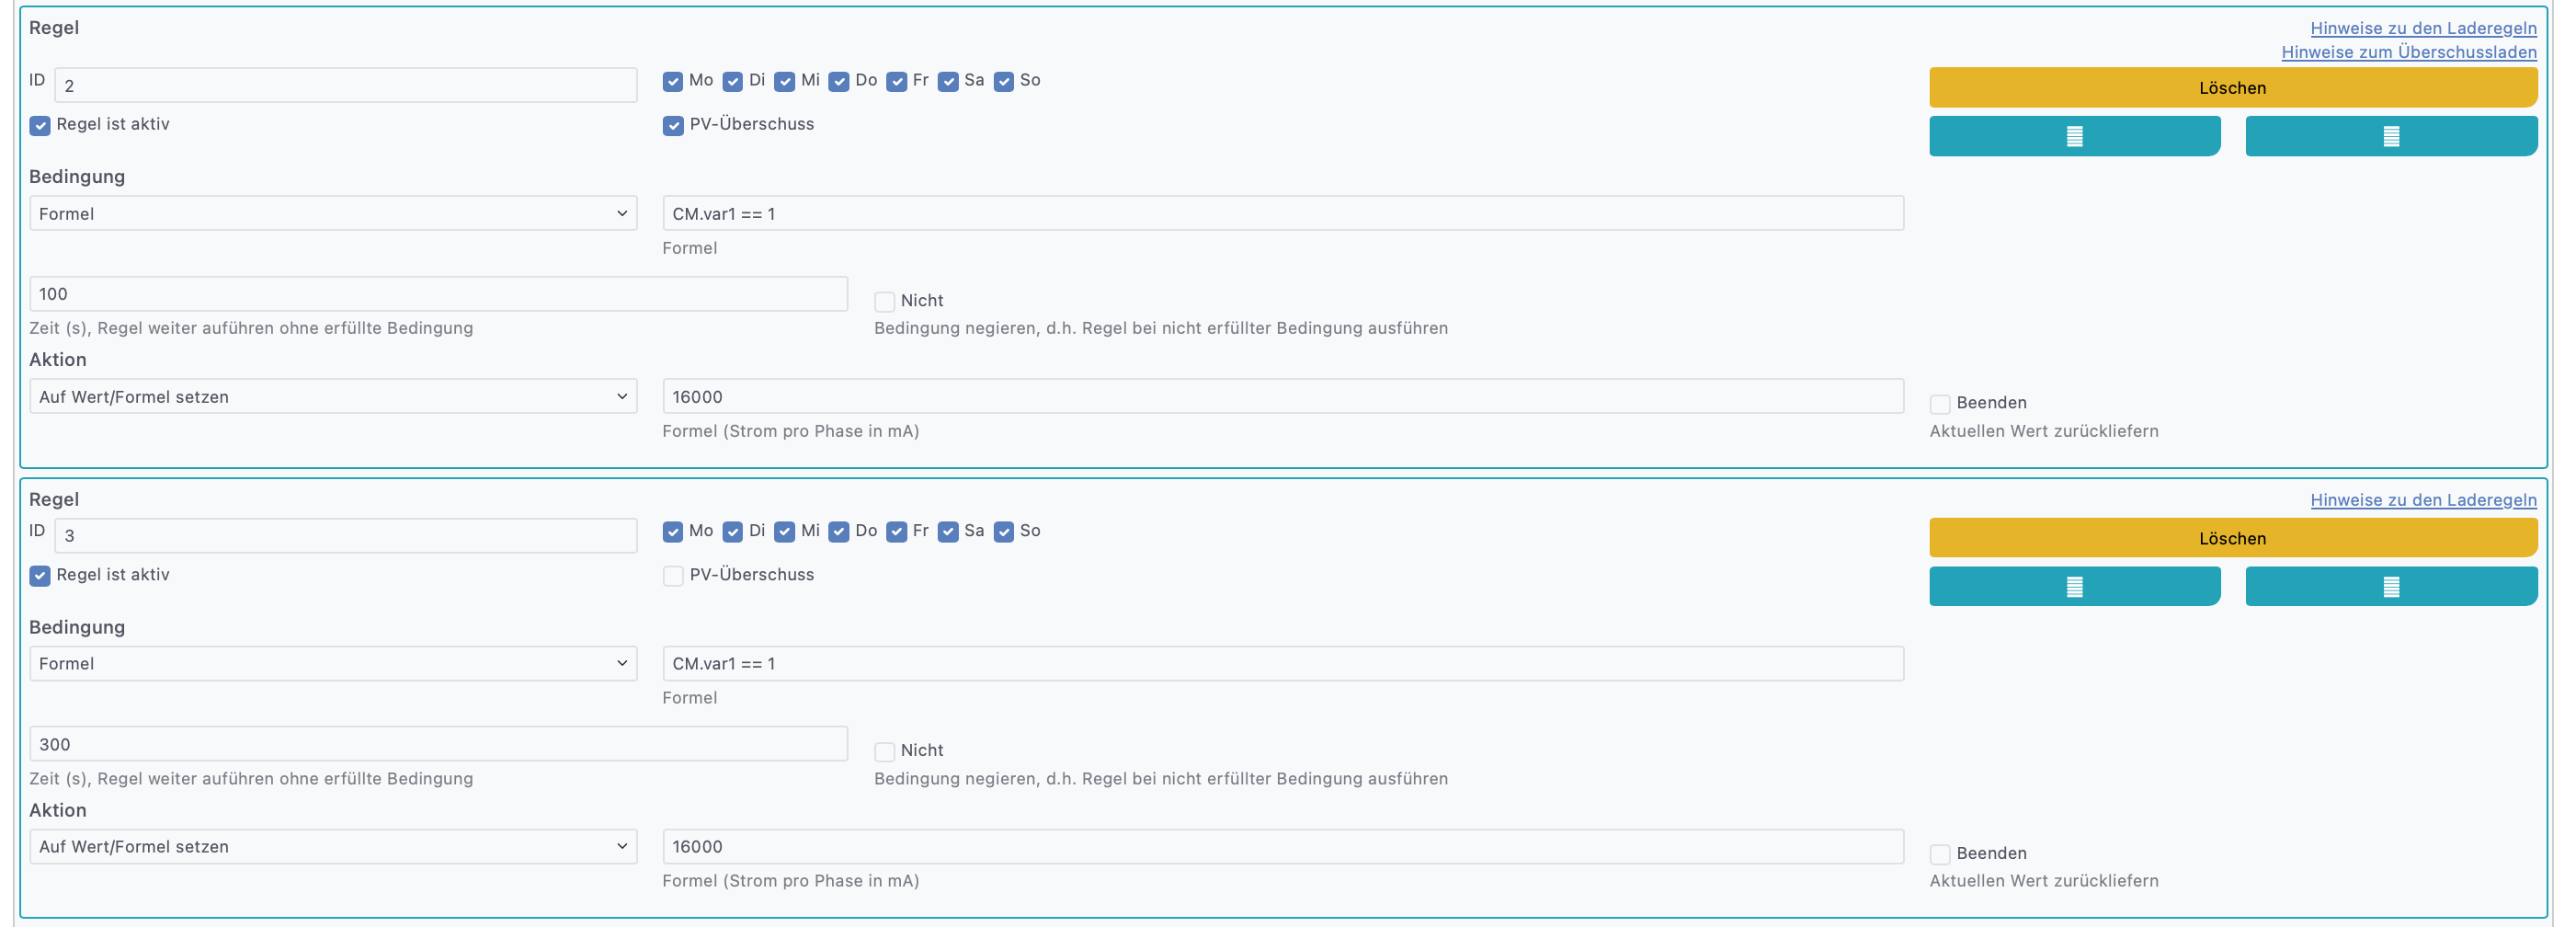Uncheck Mi checkbox in rule ID 3

[x=785, y=531]
